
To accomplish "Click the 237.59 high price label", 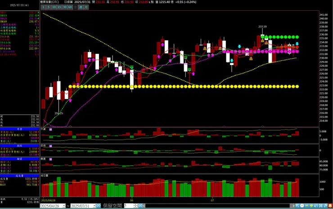I will point(262,26).
